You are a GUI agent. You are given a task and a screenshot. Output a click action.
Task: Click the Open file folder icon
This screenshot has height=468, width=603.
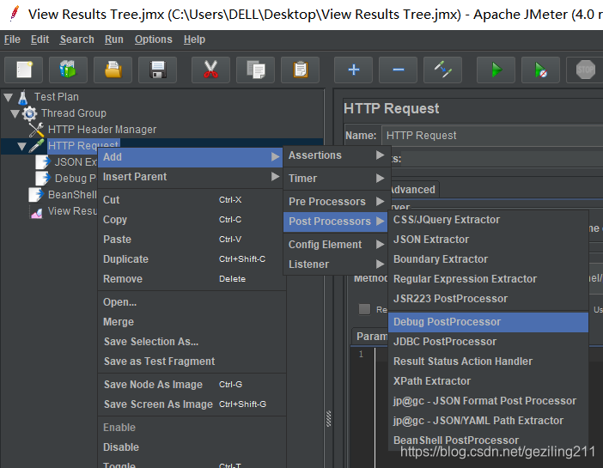click(x=113, y=70)
